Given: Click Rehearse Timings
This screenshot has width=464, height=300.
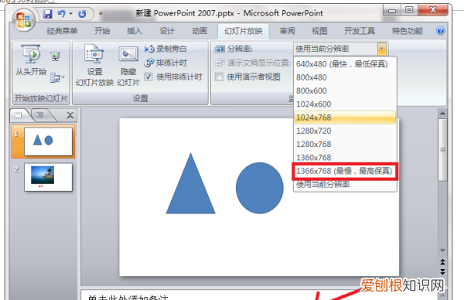Looking at the screenshot, I should [165, 63].
